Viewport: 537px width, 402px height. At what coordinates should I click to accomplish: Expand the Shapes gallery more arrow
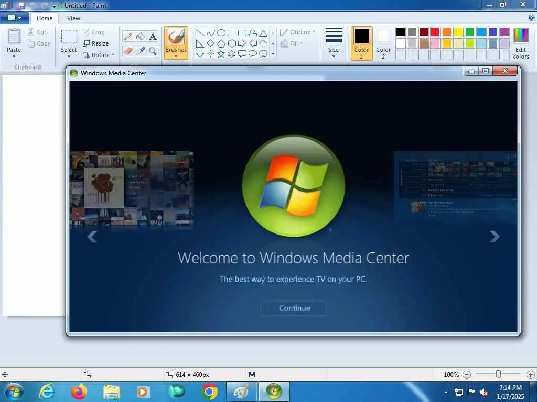(273, 54)
